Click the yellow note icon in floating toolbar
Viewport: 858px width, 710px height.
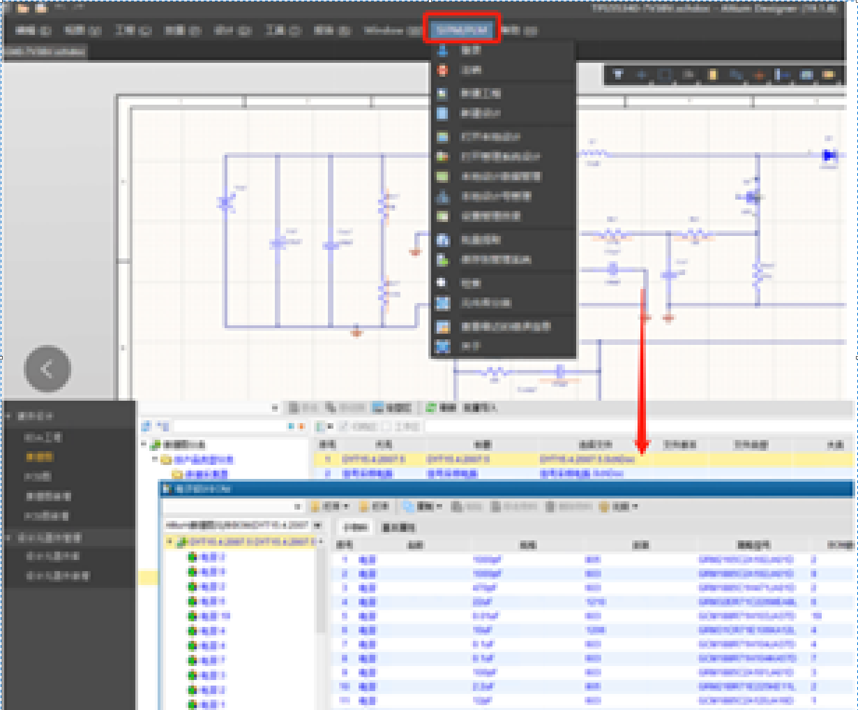coord(712,74)
